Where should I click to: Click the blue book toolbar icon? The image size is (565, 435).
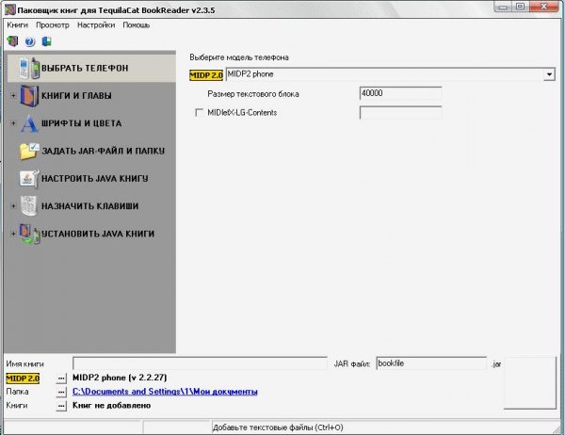(x=46, y=41)
